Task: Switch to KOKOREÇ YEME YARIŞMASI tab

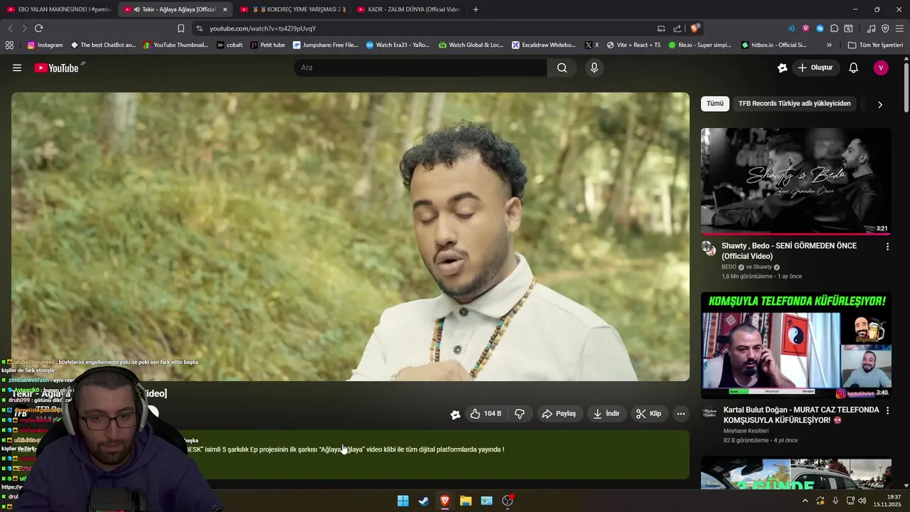Action: pos(291,9)
